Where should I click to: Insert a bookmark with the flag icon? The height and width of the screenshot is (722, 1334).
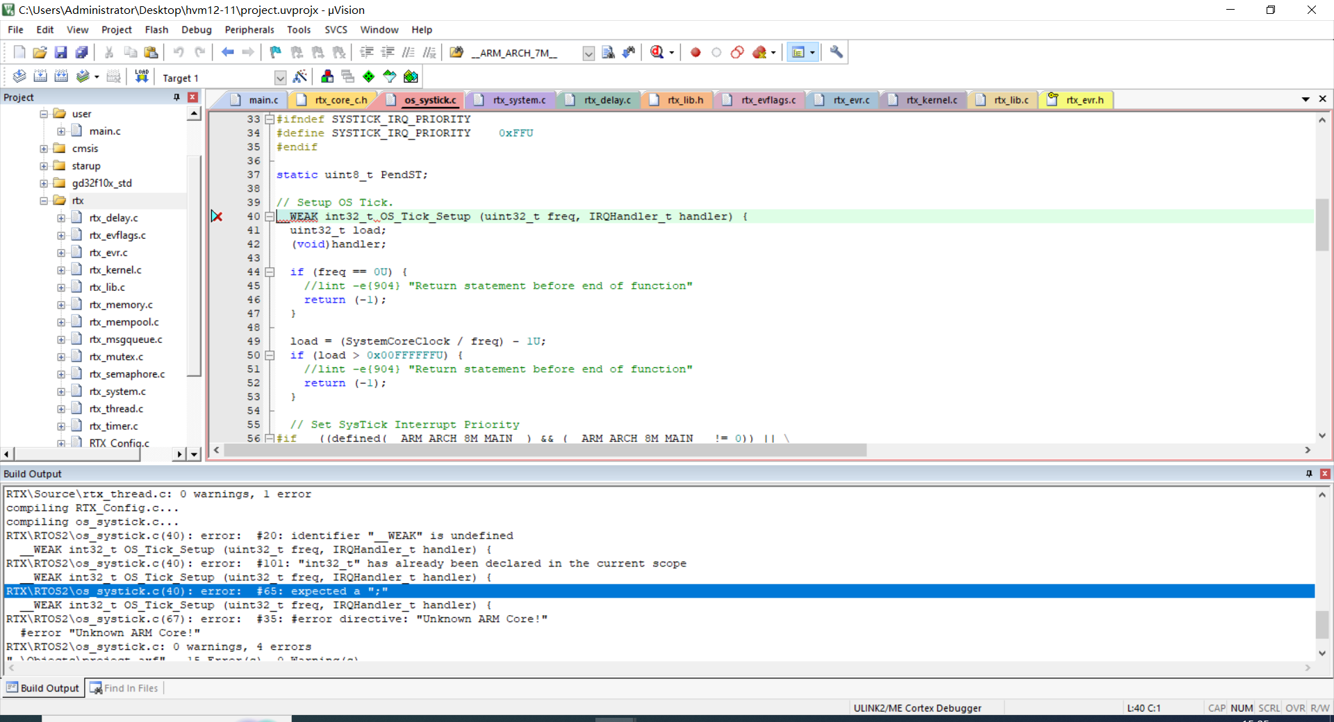pyautogui.click(x=276, y=52)
